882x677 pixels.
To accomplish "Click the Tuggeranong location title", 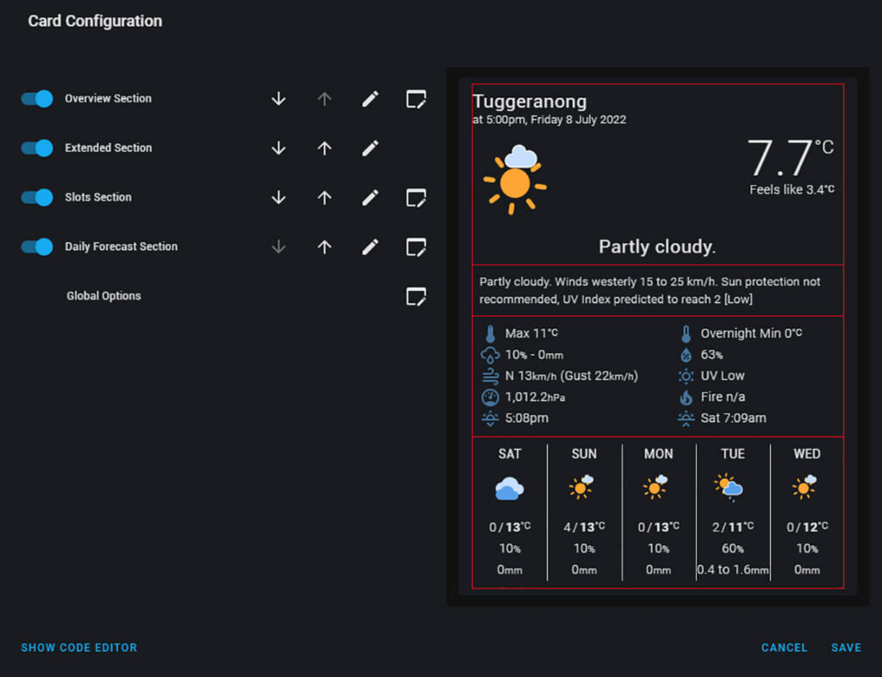I will (x=530, y=102).
